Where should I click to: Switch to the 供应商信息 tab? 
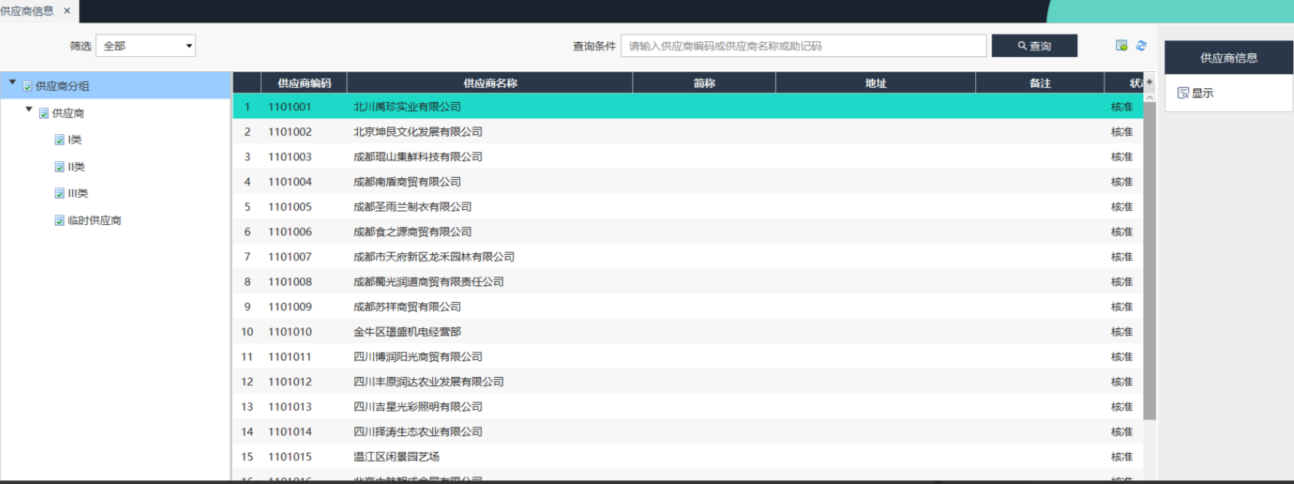pyautogui.click(x=27, y=11)
